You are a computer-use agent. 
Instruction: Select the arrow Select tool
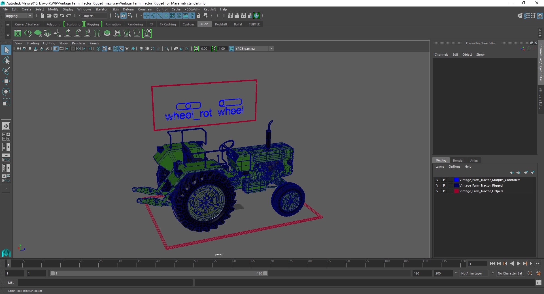[6, 50]
